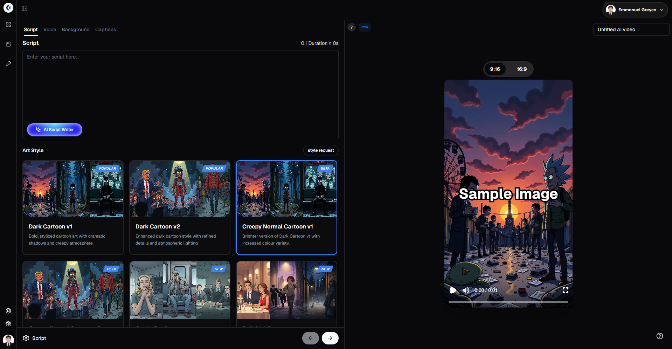This screenshot has height=349, width=672.
Task: Launch the AI Script Writer
Action: click(x=55, y=130)
